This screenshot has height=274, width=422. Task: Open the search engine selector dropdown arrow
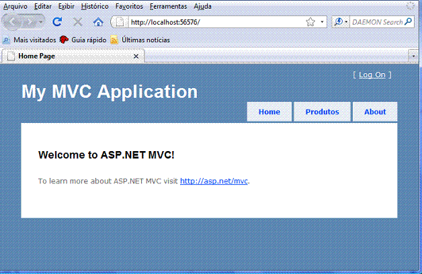(346, 22)
